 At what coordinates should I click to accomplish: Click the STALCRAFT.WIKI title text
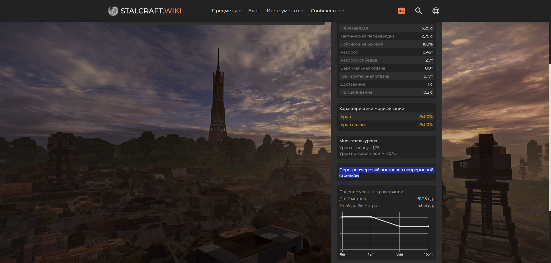pos(151,11)
